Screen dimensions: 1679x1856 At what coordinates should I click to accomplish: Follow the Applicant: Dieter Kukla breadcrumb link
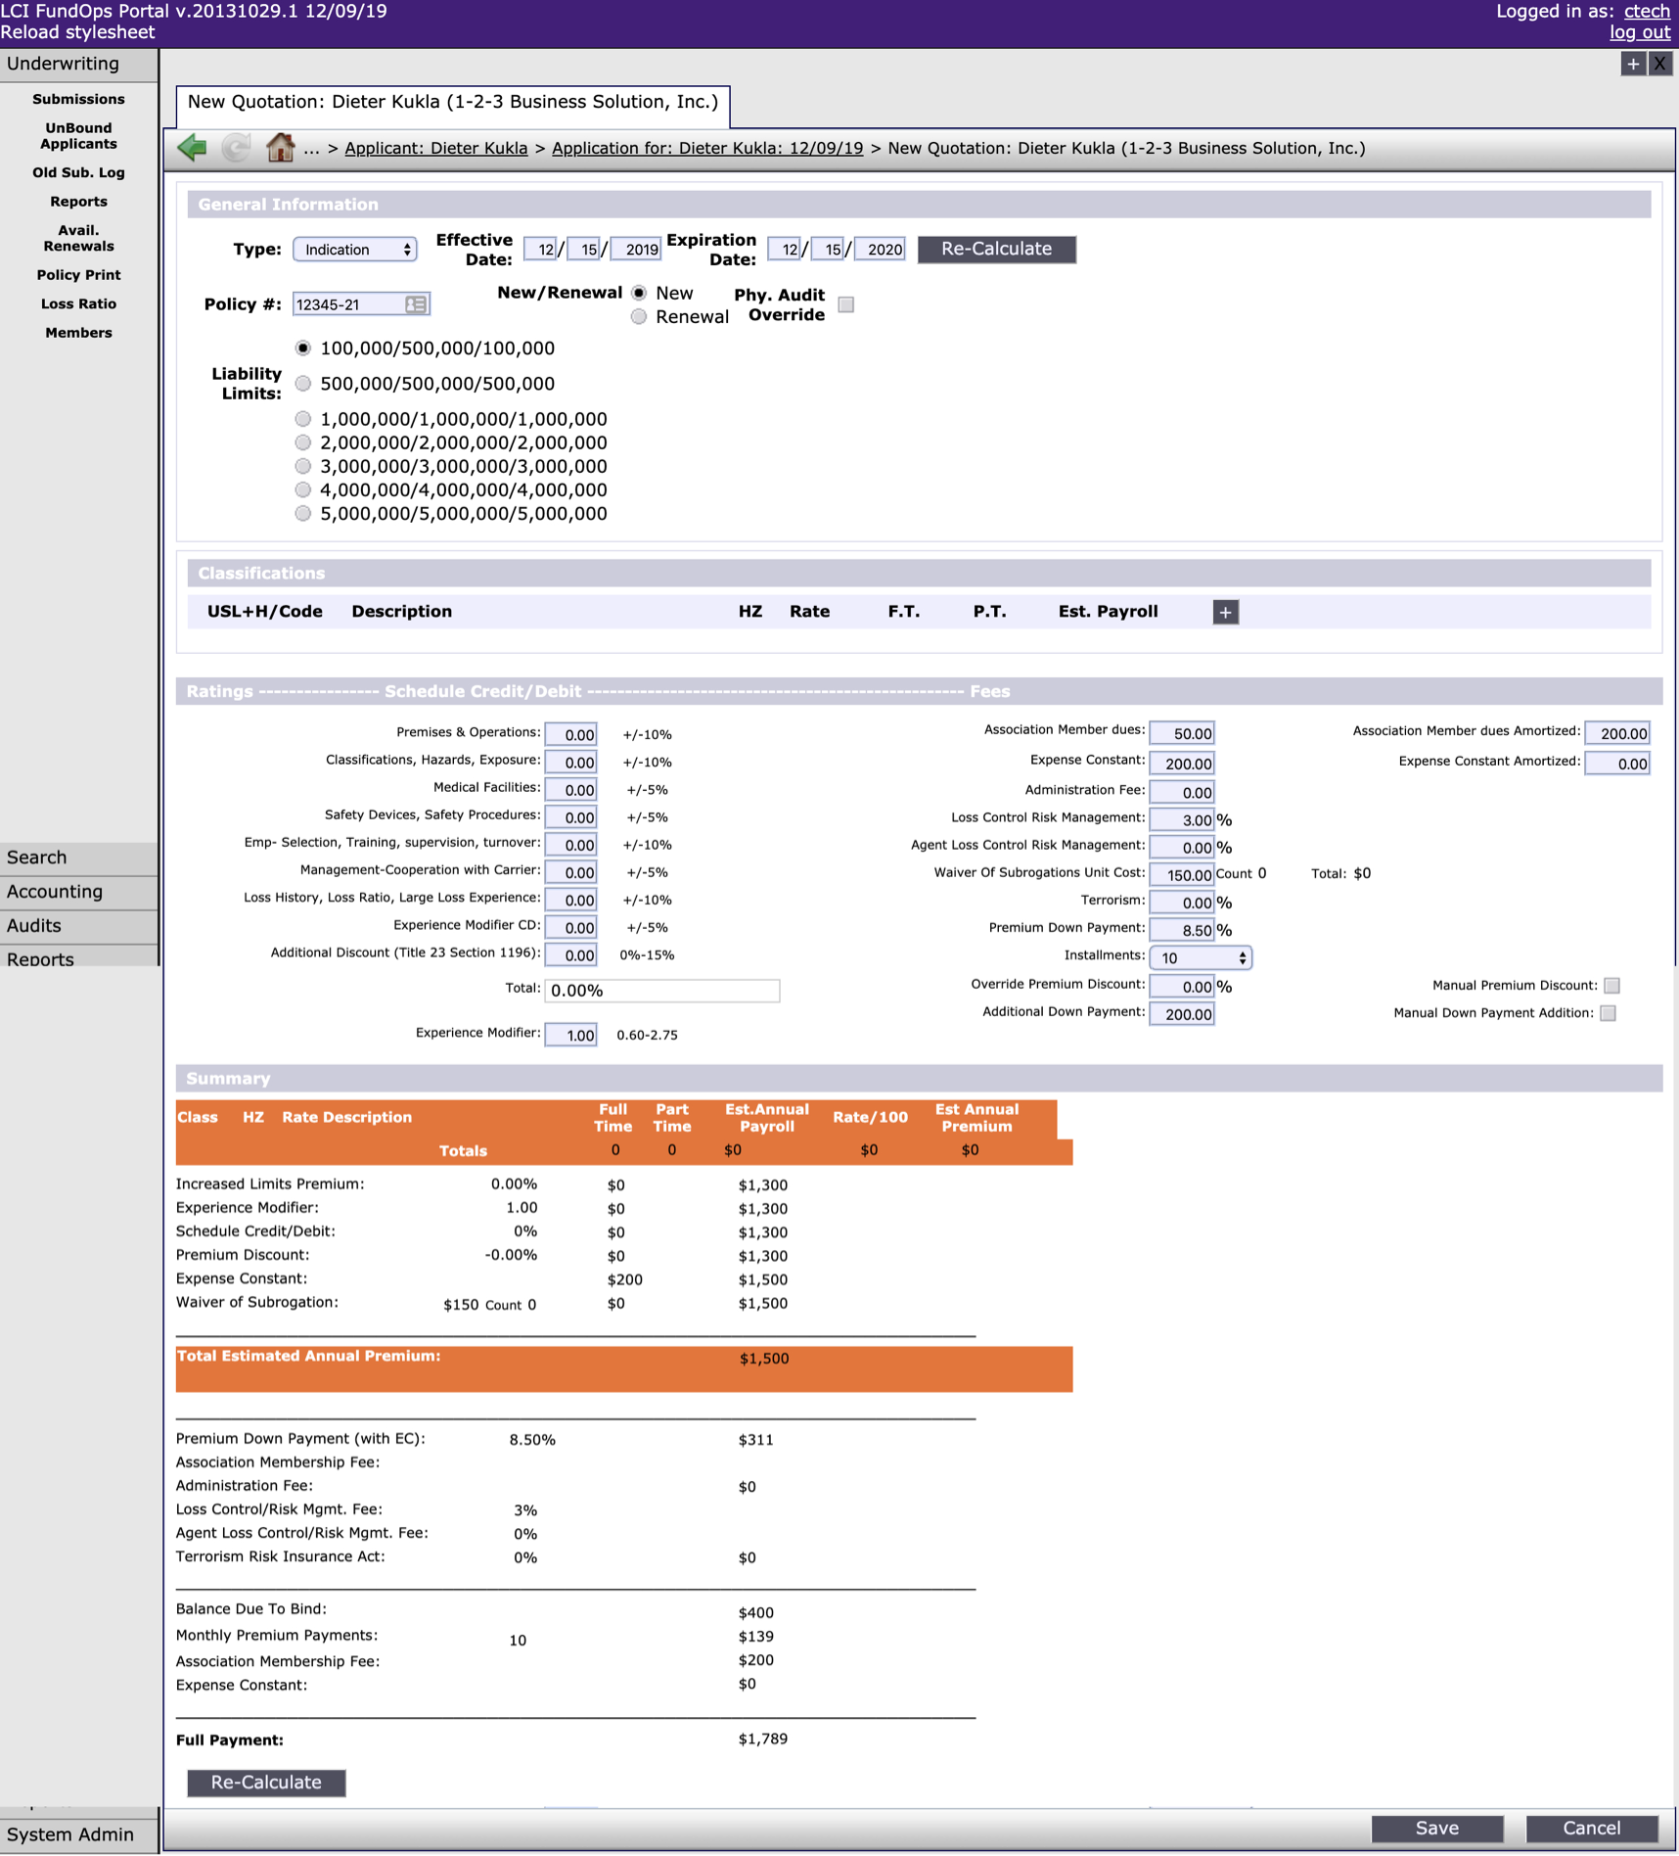(436, 148)
